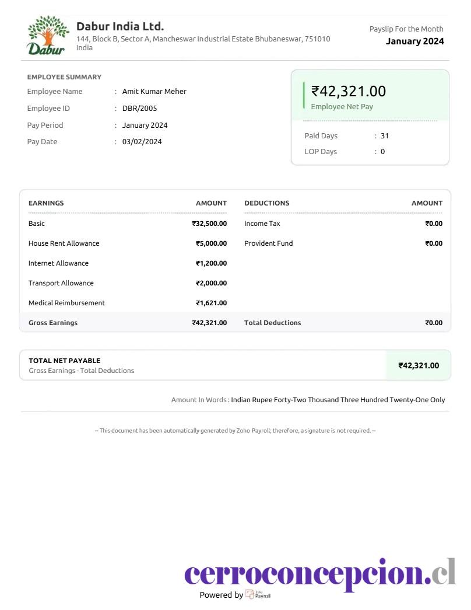
Task: Click the Total Deductions label
Action: pyautogui.click(x=272, y=323)
